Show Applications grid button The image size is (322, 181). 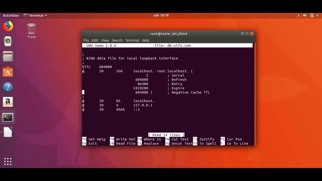click(x=8, y=161)
